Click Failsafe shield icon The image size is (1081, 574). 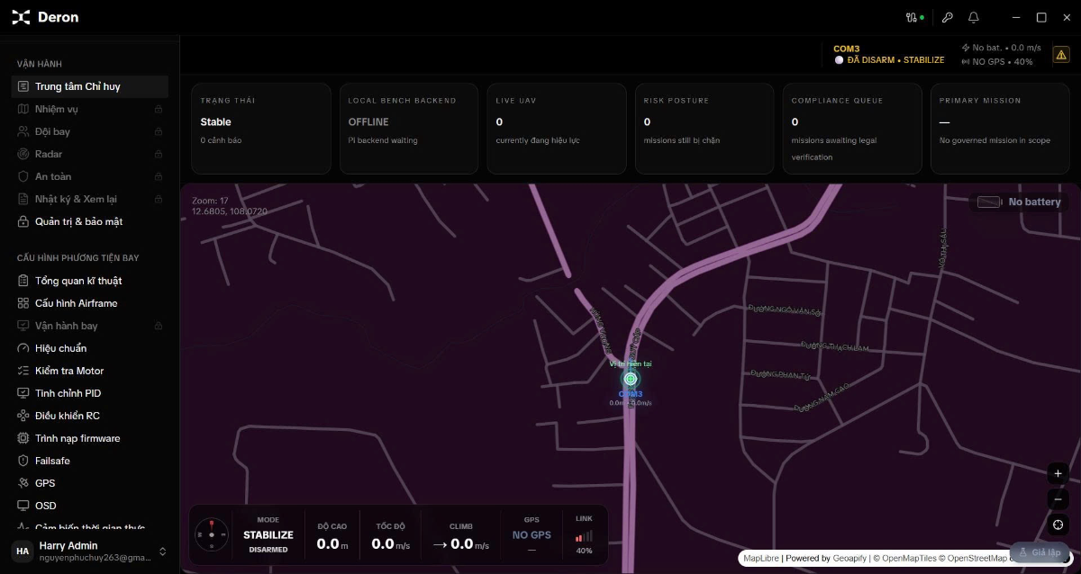tap(24, 461)
